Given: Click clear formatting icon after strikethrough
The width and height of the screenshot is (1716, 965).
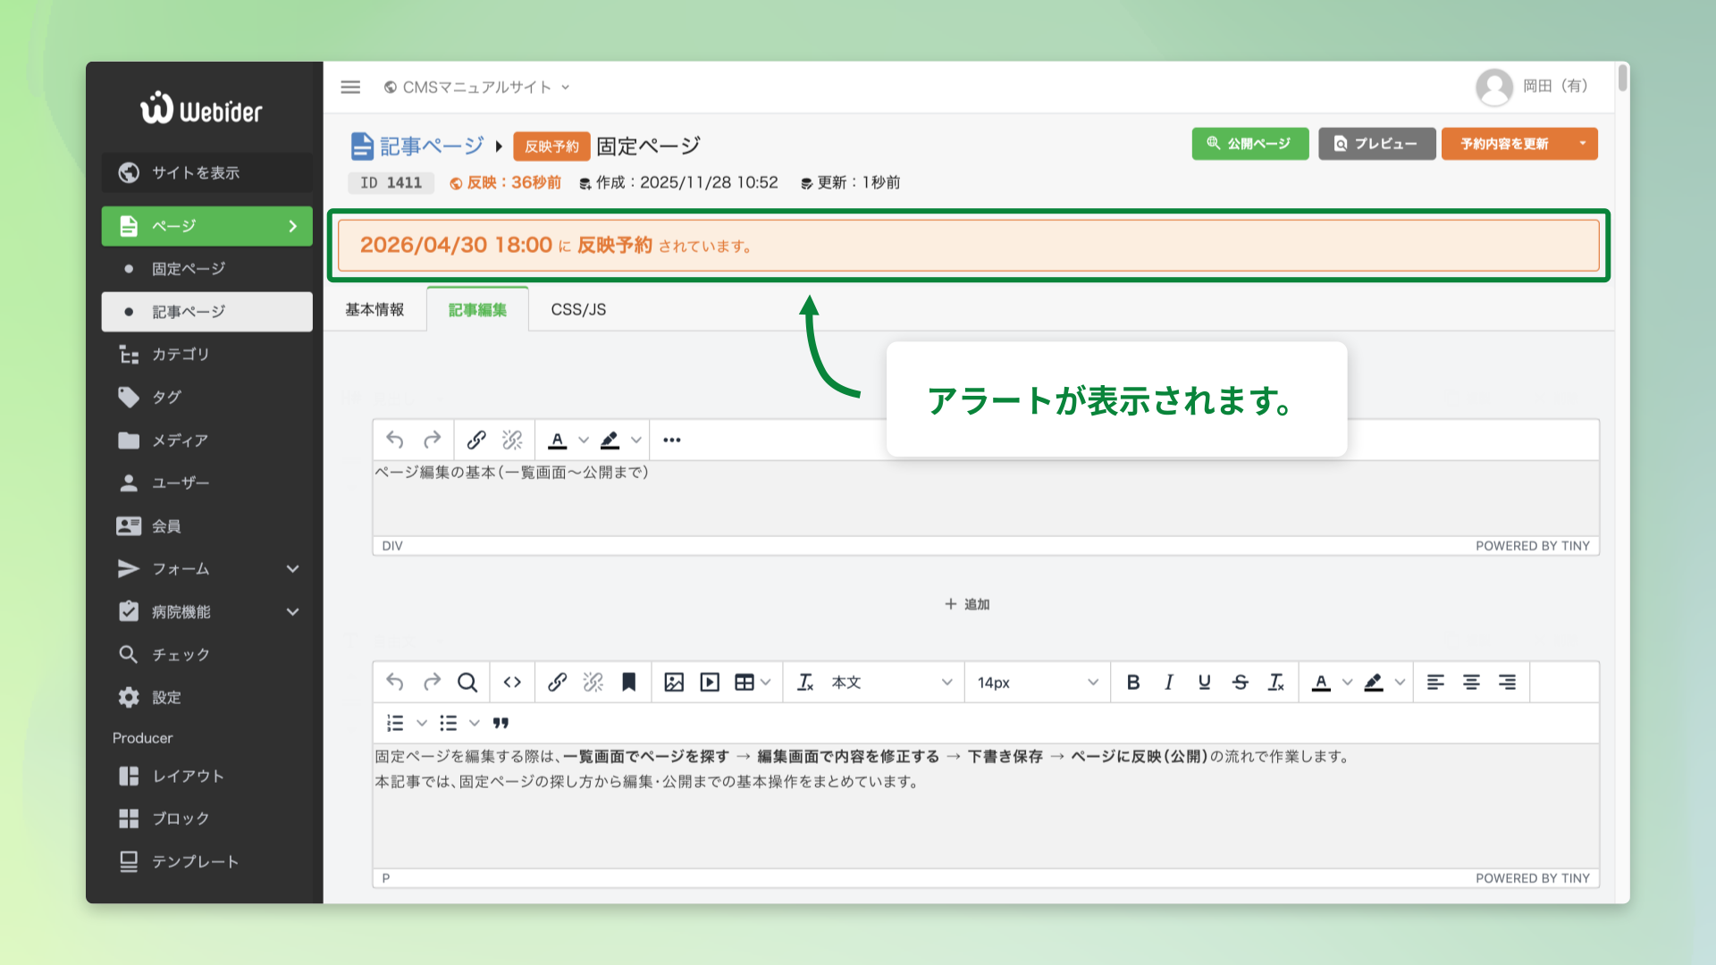Looking at the screenshot, I should [x=1276, y=683].
